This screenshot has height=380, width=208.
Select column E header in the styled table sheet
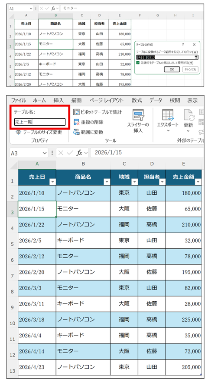[x=184, y=164]
